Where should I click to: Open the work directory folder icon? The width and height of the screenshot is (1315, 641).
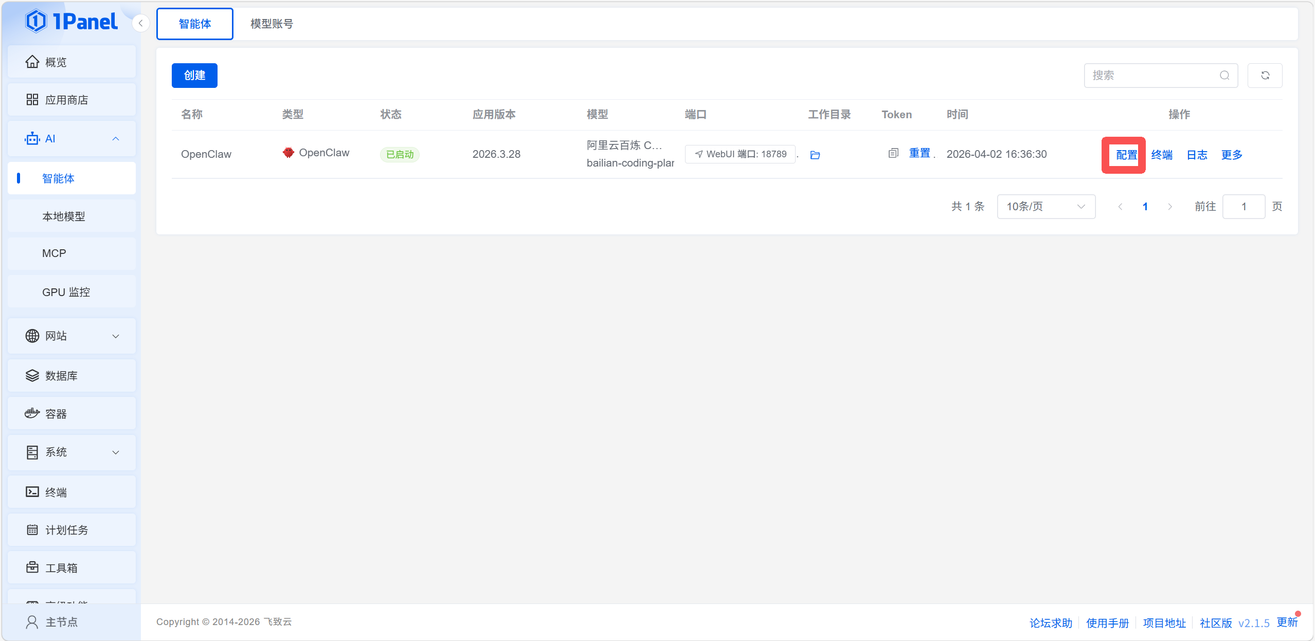pos(815,155)
